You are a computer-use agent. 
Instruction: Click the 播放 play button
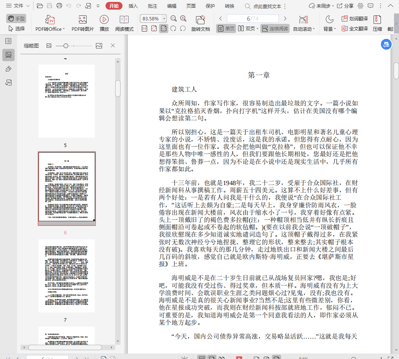point(104,23)
